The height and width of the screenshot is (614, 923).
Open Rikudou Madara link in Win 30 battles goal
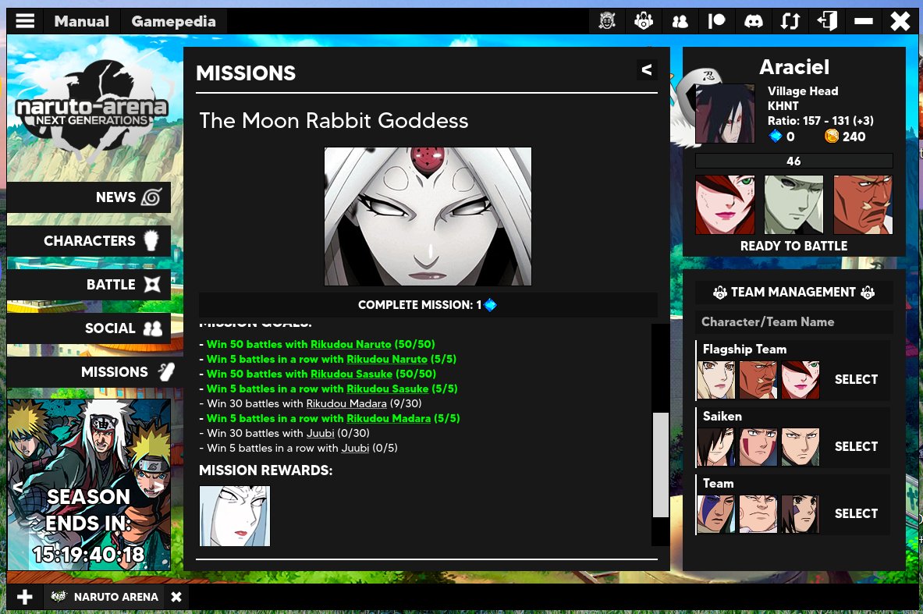pos(346,404)
